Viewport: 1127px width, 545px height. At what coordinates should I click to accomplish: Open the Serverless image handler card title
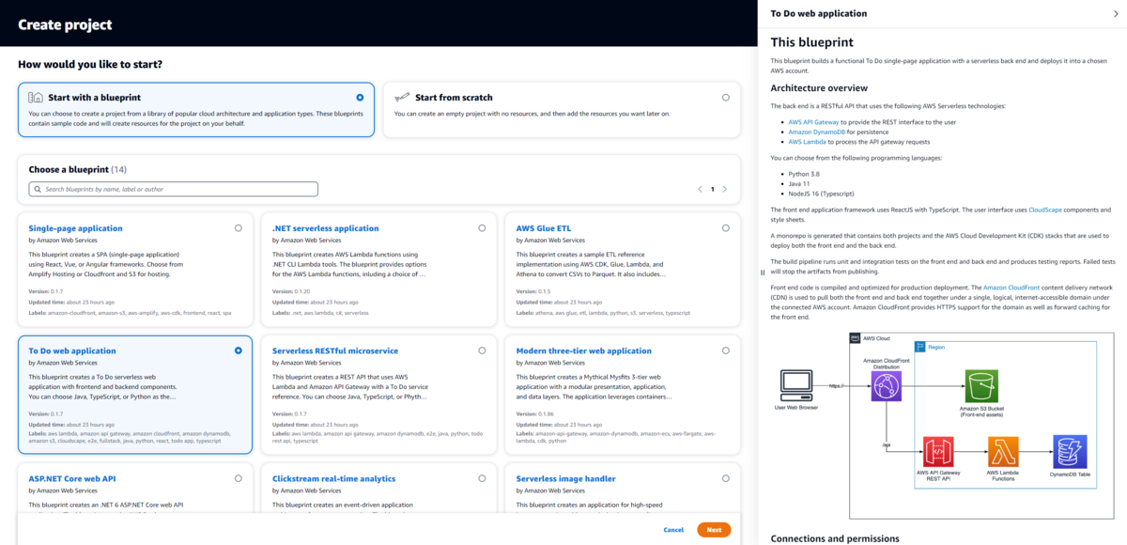(x=566, y=478)
